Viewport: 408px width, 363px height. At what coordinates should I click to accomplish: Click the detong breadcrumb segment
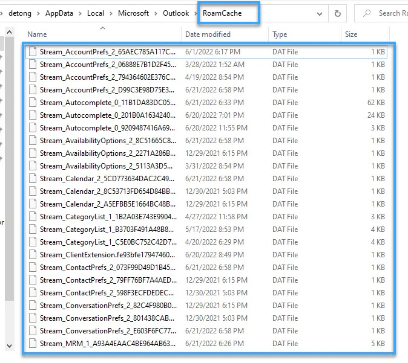[x=20, y=13]
